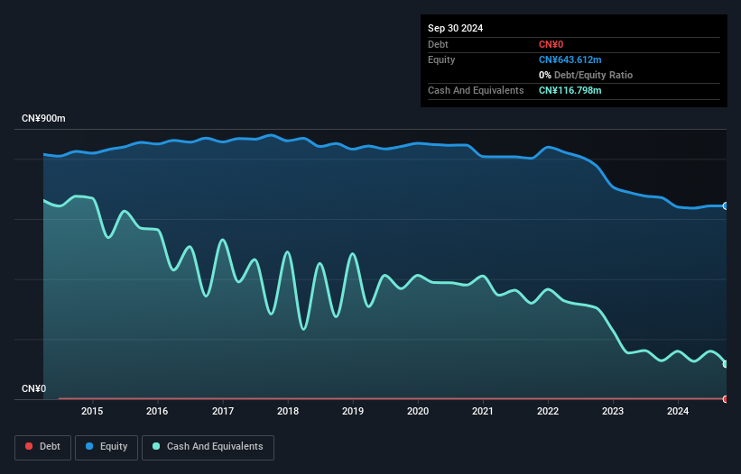741x474 pixels.
Task: Click the 0% Debt/Equity Ratio text
Action: pos(586,75)
